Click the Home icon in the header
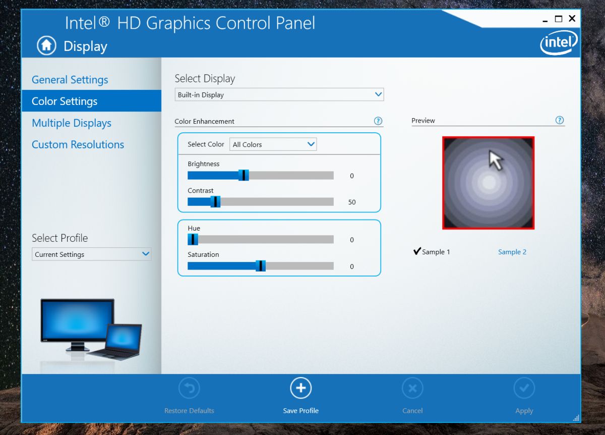605x435 pixels. click(46, 45)
